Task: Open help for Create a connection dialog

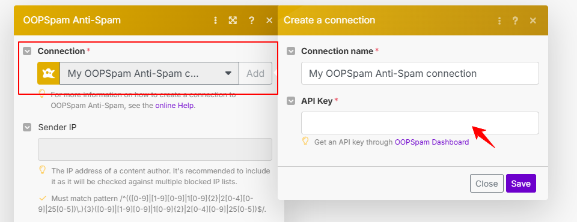Action: pos(516,20)
